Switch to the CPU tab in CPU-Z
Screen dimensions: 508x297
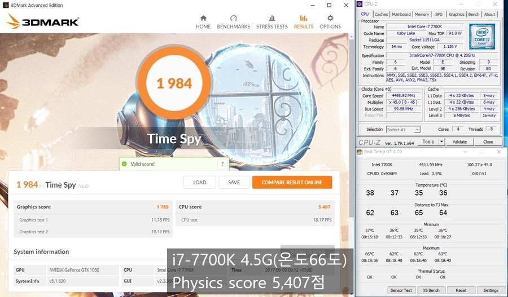point(365,14)
